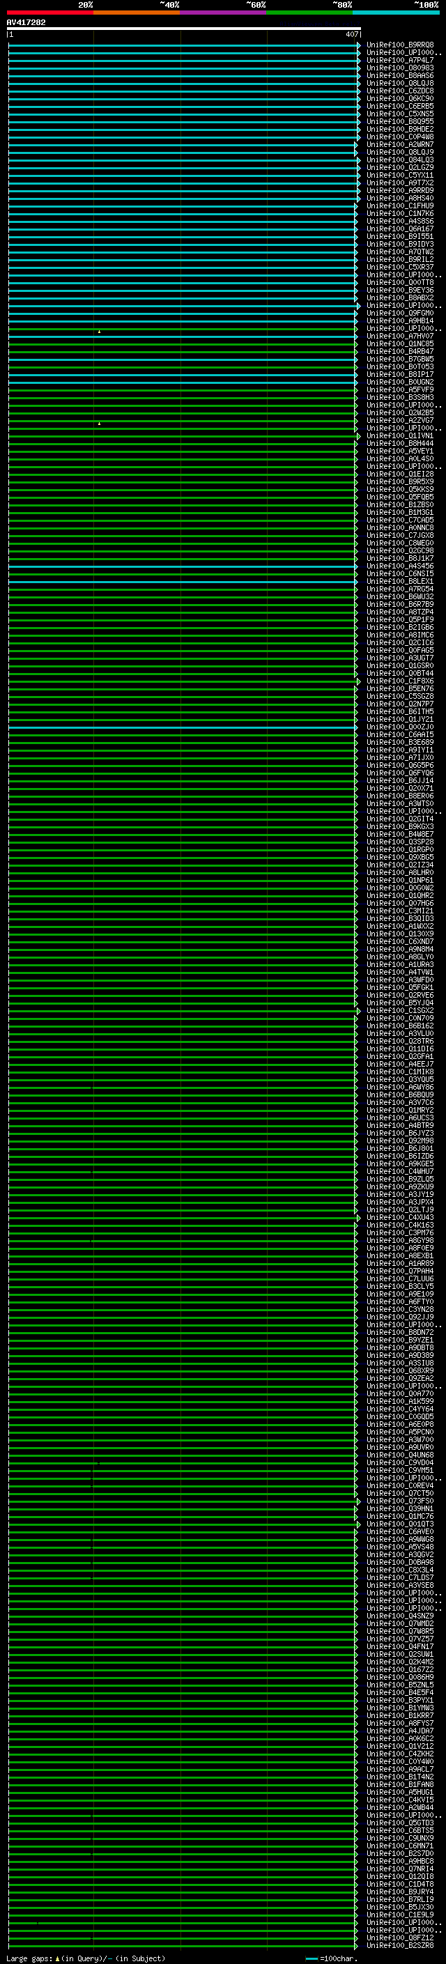This screenshot has width=446, height=1964.
Task: Select the UniRef100_A9HB14 label
Action: (400, 321)
